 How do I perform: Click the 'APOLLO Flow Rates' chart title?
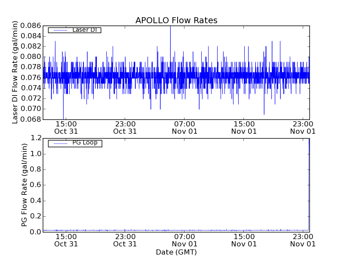[176, 20]
